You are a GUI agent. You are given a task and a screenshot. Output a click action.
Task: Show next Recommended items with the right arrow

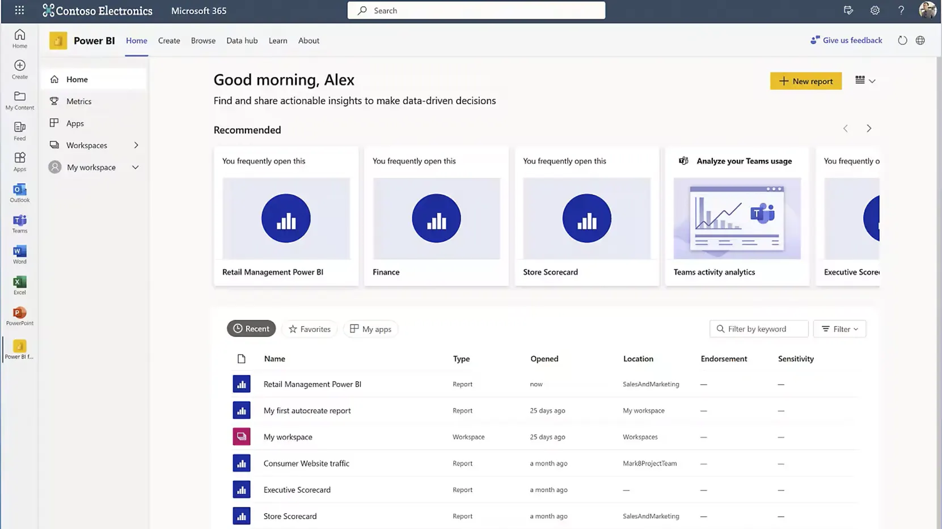869,129
